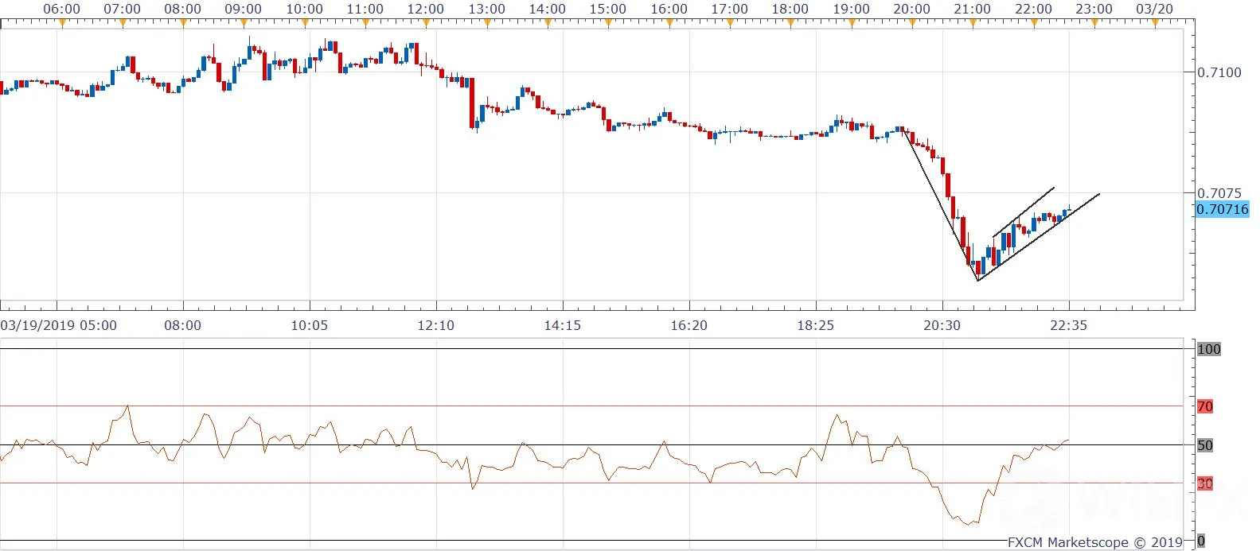This screenshot has height=551, width=1260.
Task: Click the 0.7075 price axis label
Action: (1219, 193)
